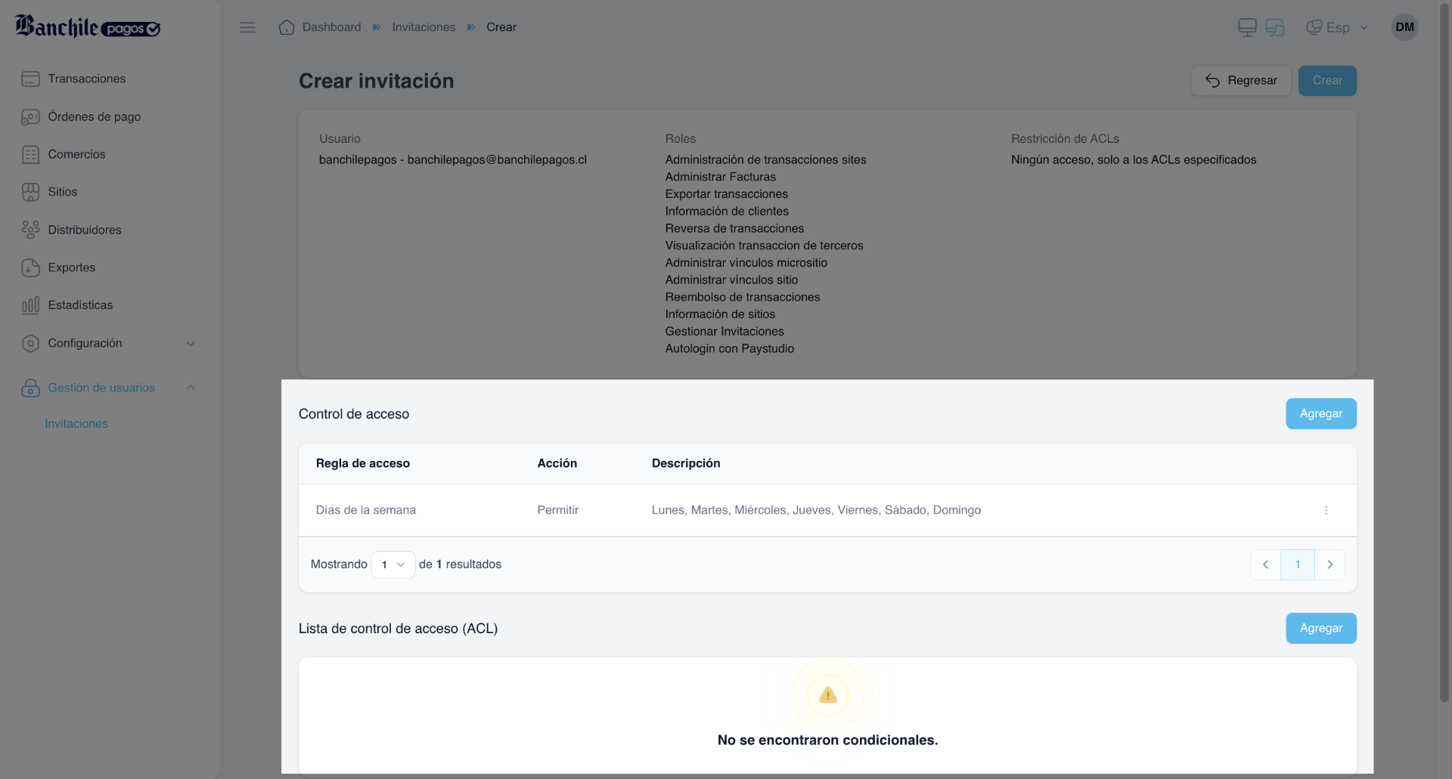Open Estadísticas in the sidebar
This screenshot has width=1452, height=779.
(80, 305)
